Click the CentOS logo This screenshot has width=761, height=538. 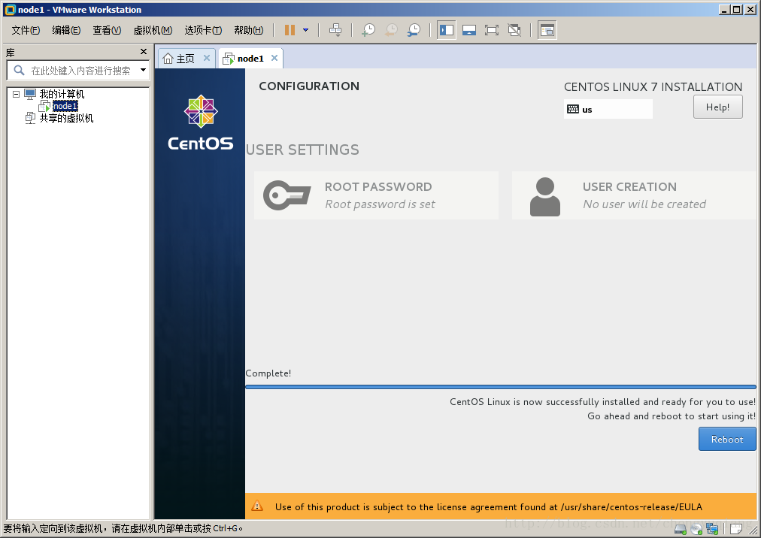[201, 122]
